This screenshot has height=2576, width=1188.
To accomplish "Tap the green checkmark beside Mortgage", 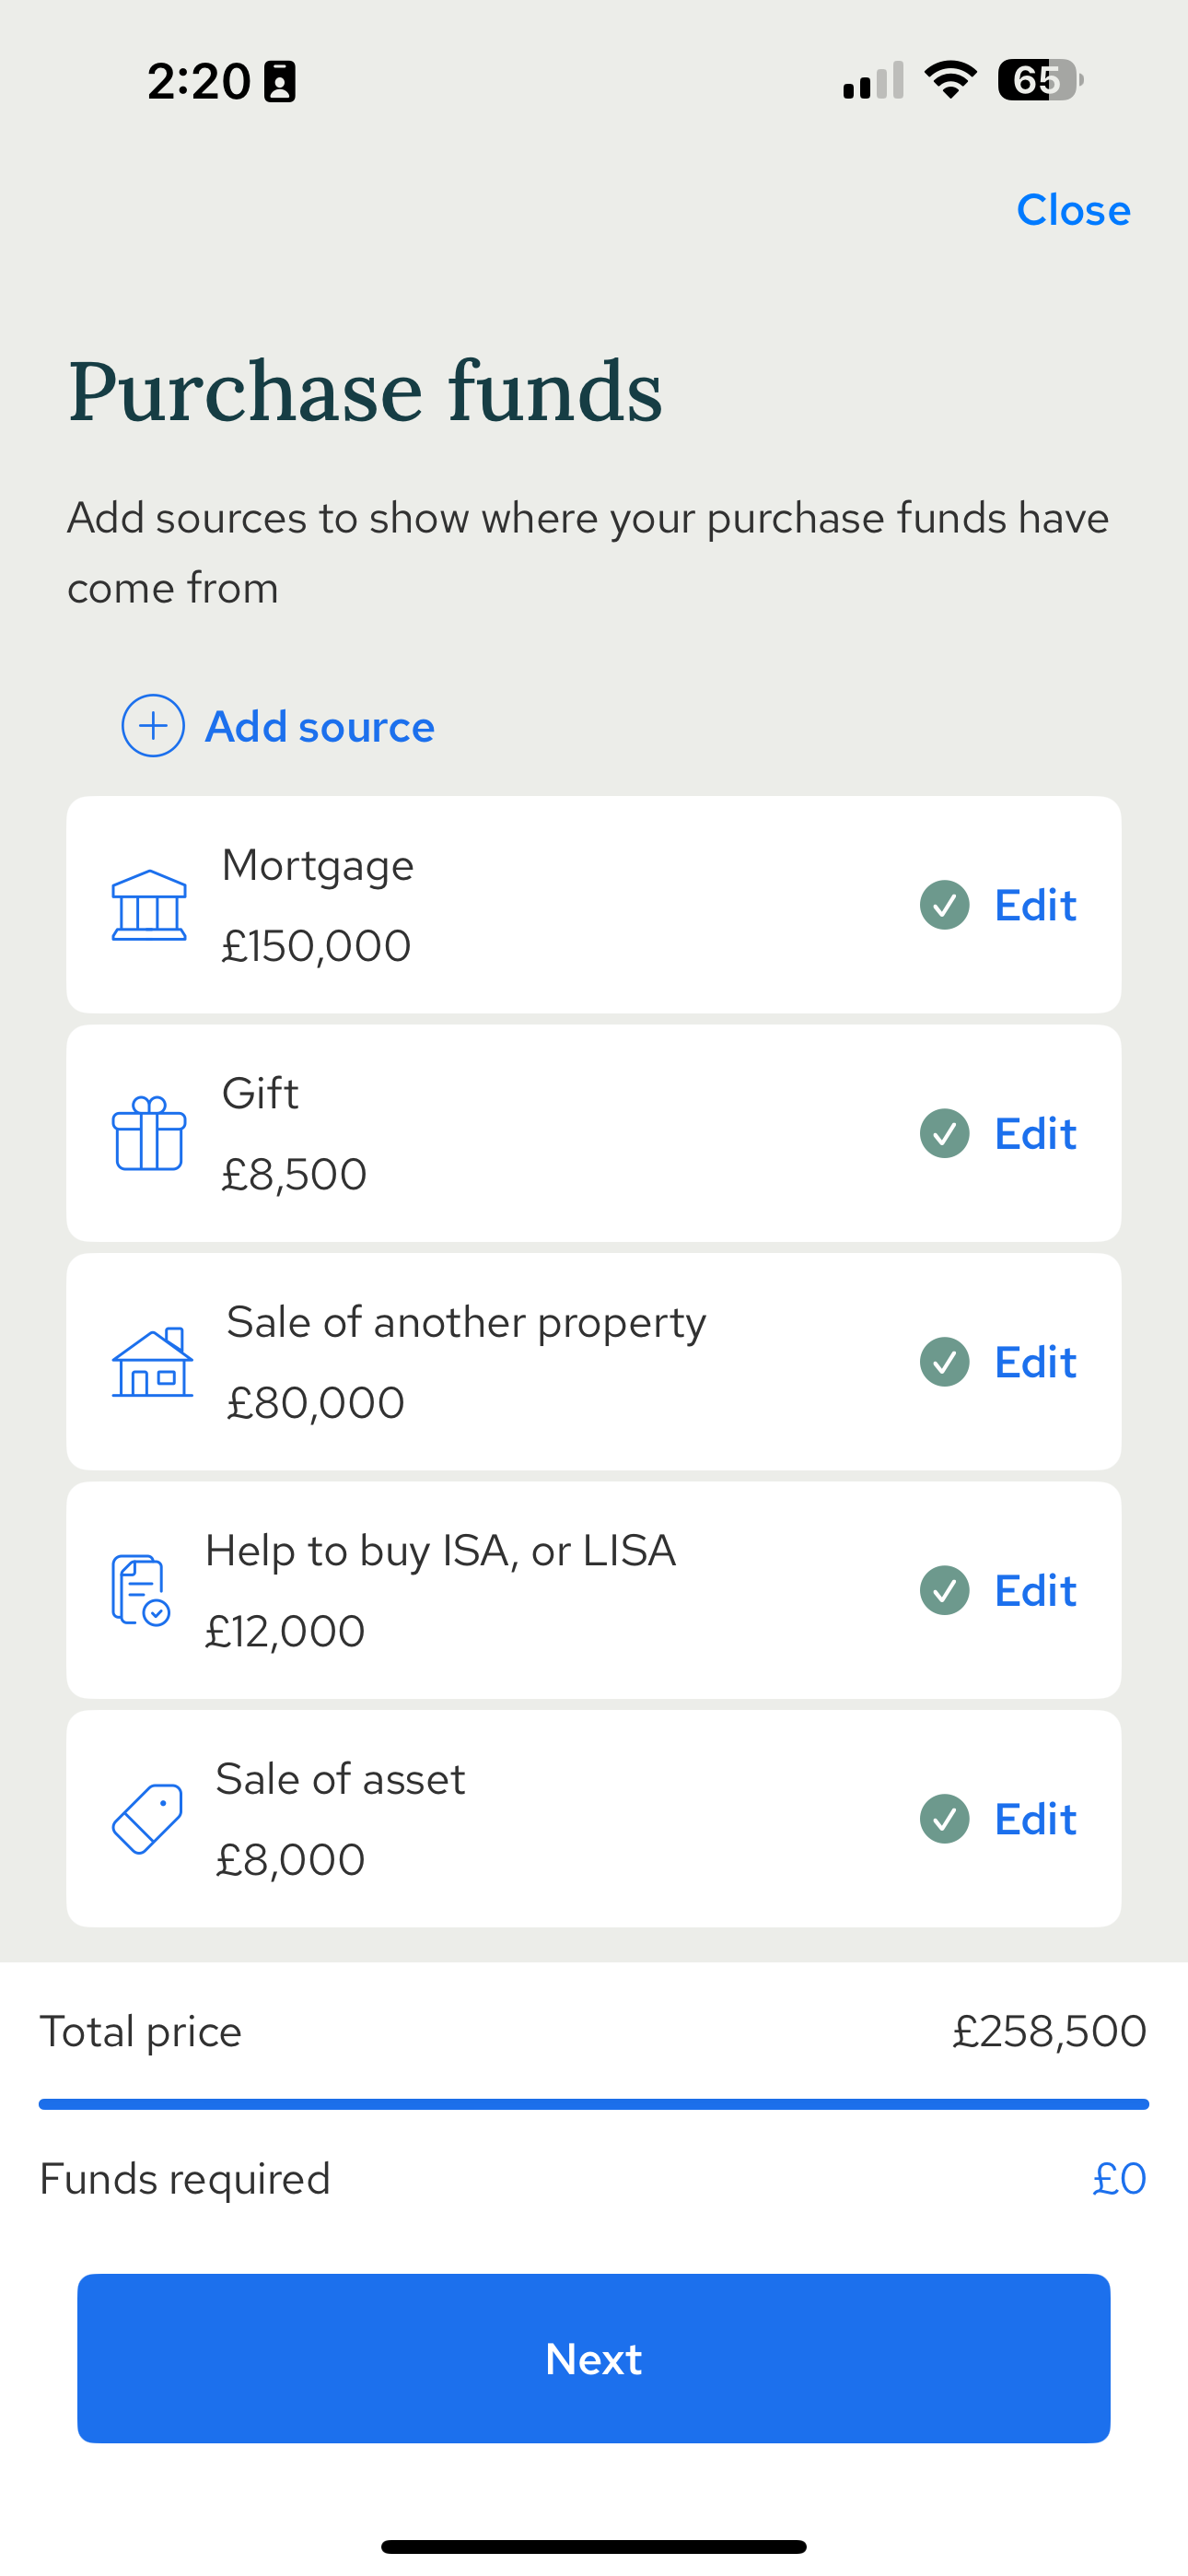I will 945,905.
